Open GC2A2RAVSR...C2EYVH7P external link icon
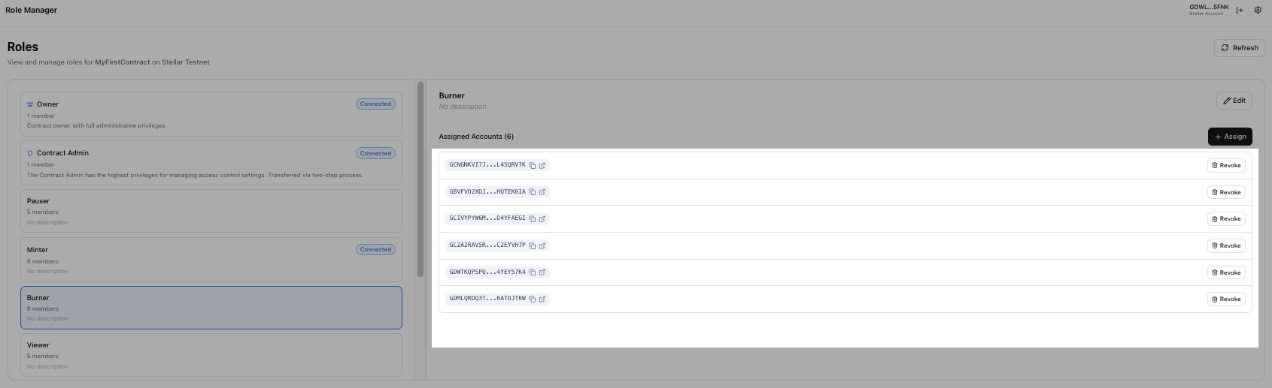The height and width of the screenshot is (388, 1272). tap(542, 246)
